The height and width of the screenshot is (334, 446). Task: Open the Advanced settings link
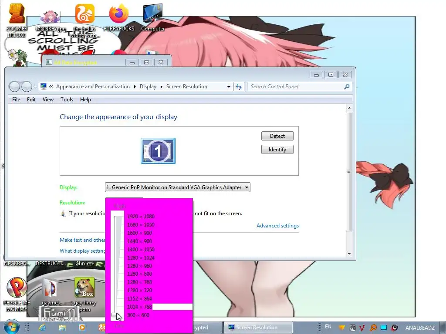point(277,226)
